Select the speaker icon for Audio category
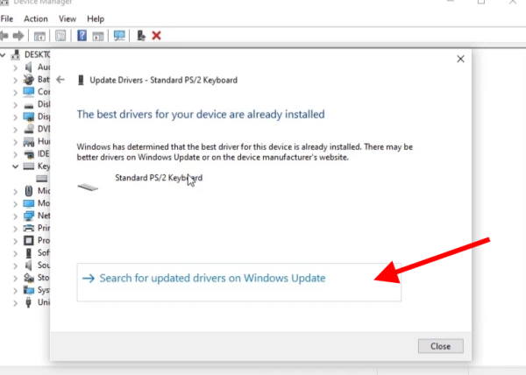 [x=29, y=67]
